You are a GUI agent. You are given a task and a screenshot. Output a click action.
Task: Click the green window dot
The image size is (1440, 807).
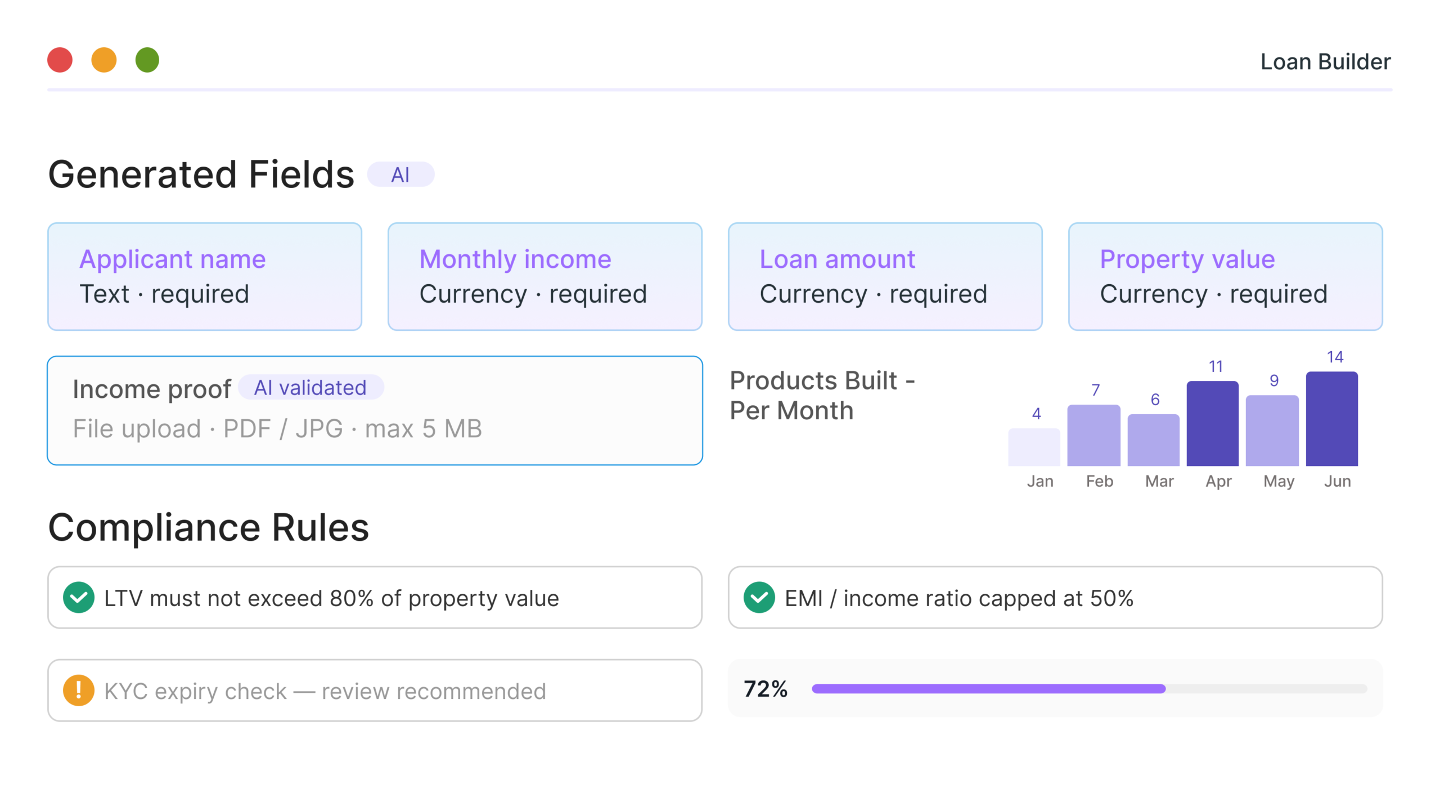pos(147,60)
